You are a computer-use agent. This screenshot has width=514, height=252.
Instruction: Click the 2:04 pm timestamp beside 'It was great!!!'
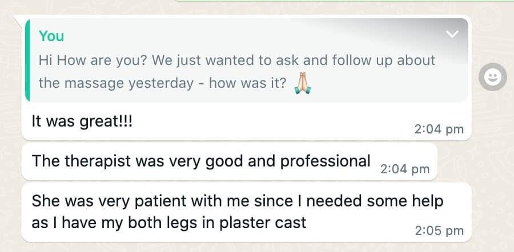tap(439, 129)
